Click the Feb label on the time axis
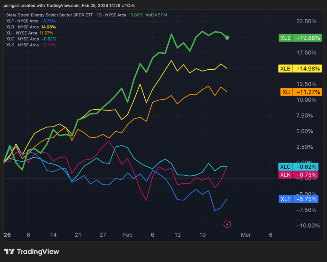327x262 pixels. pos(128,235)
